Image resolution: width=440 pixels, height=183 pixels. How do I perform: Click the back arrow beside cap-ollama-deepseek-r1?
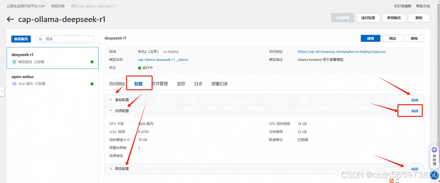[x=10, y=19]
